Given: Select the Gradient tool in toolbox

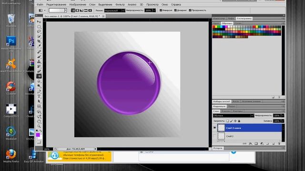Looking at the screenshot, I should [x=39, y=76].
